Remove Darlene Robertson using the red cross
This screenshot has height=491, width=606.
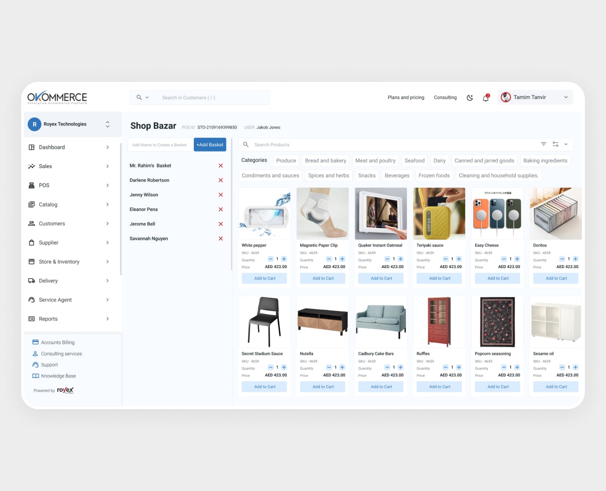click(220, 180)
